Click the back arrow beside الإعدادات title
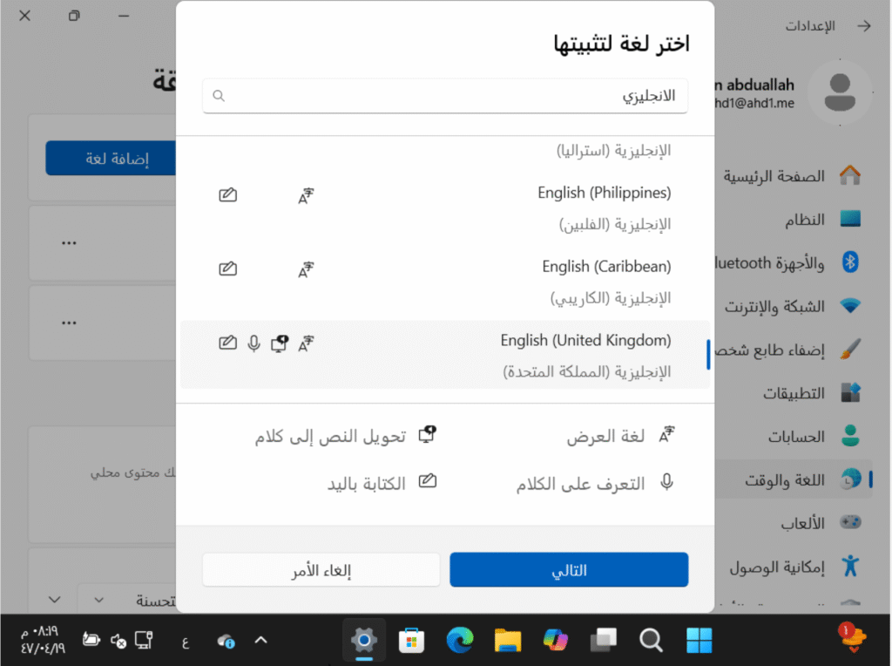The height and width of the screenshot is (666, 892). pos(863,26)
